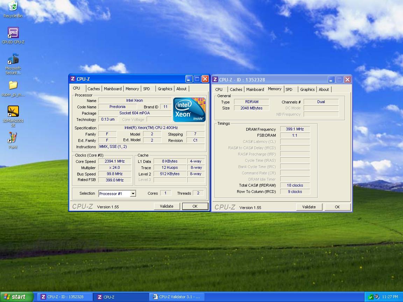403x302 pixels.
Task: Switch to CPU-Z Validator 3.1 taskbar button
Action: (177, 297)
